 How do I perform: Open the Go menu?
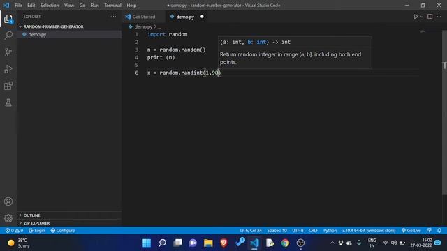82,5
